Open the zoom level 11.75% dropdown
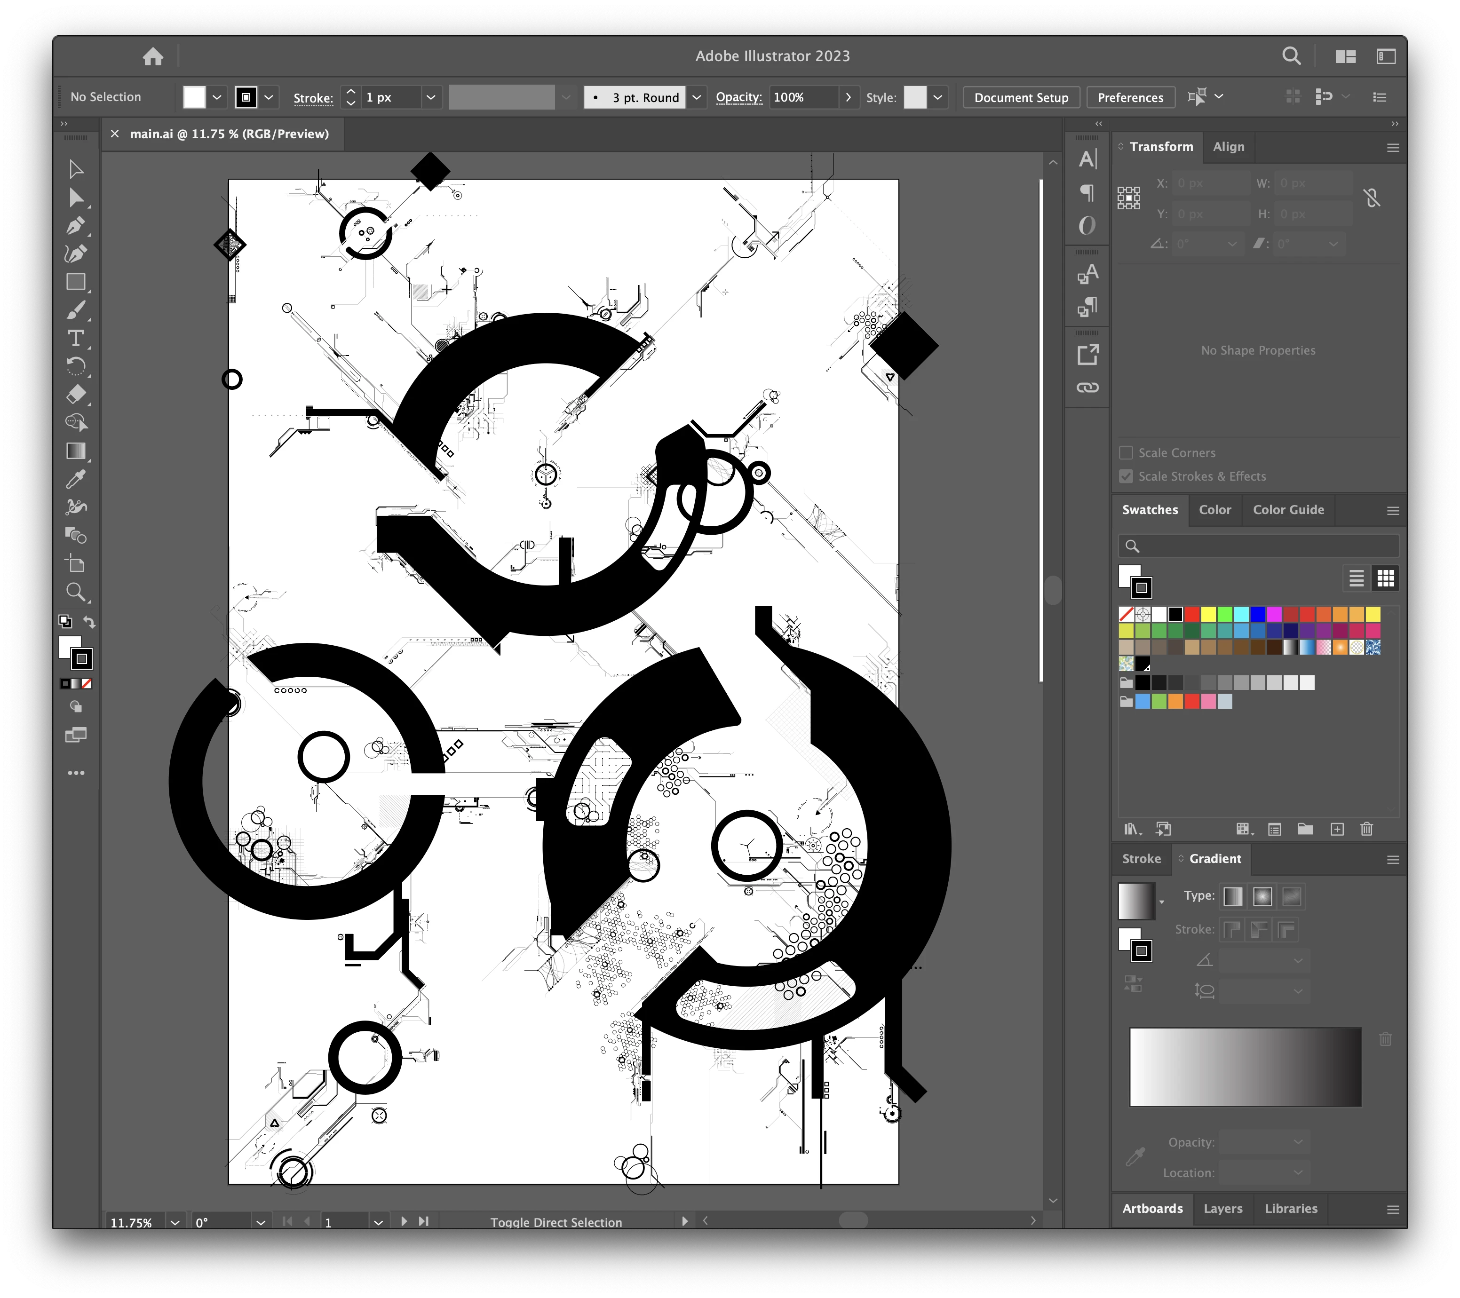The width and height of the screenshot is (1460, 1298). (x=175, y=1222)
